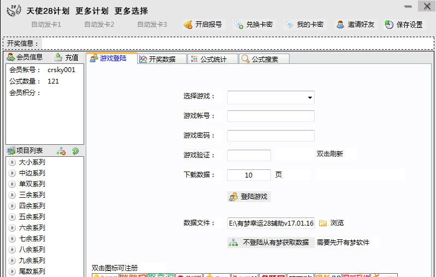This screenshot has height=277, width=436.
Task: Expand the 七余系列 tree node
Action: 11,239
